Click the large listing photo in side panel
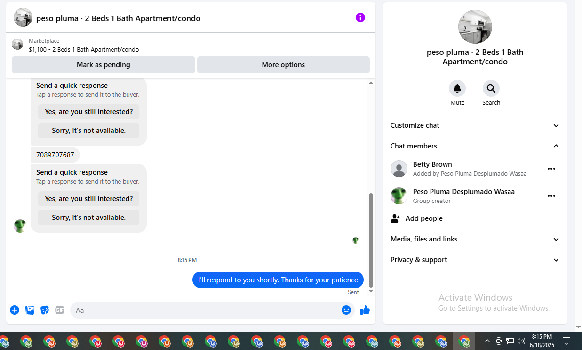Viewport: 582px width, 350px height. [475, 27]
